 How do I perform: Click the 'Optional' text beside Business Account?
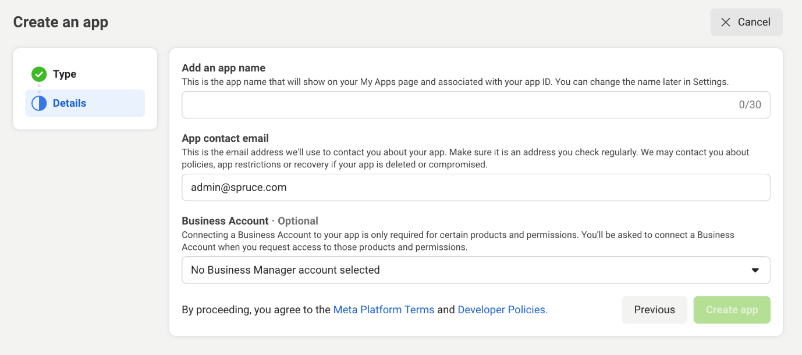pyautogui.click(x=298, y=221)
